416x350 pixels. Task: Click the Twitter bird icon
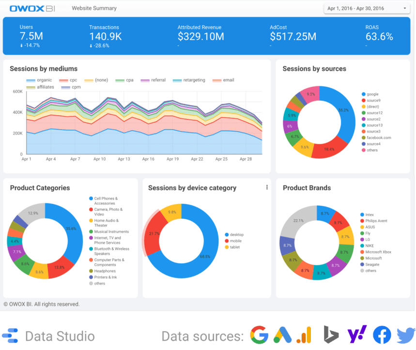click(405, 335)
